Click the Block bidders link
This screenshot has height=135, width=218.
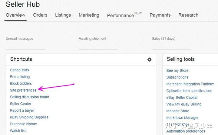(x=21, y=83)
